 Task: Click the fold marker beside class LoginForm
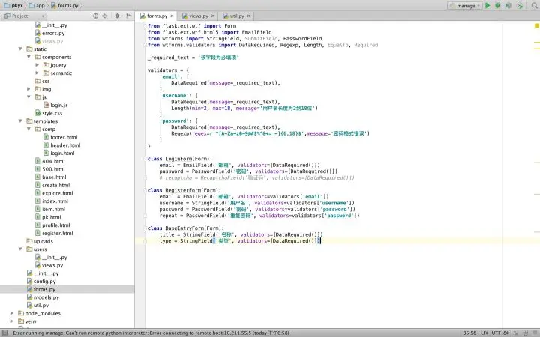coord(145,159)
